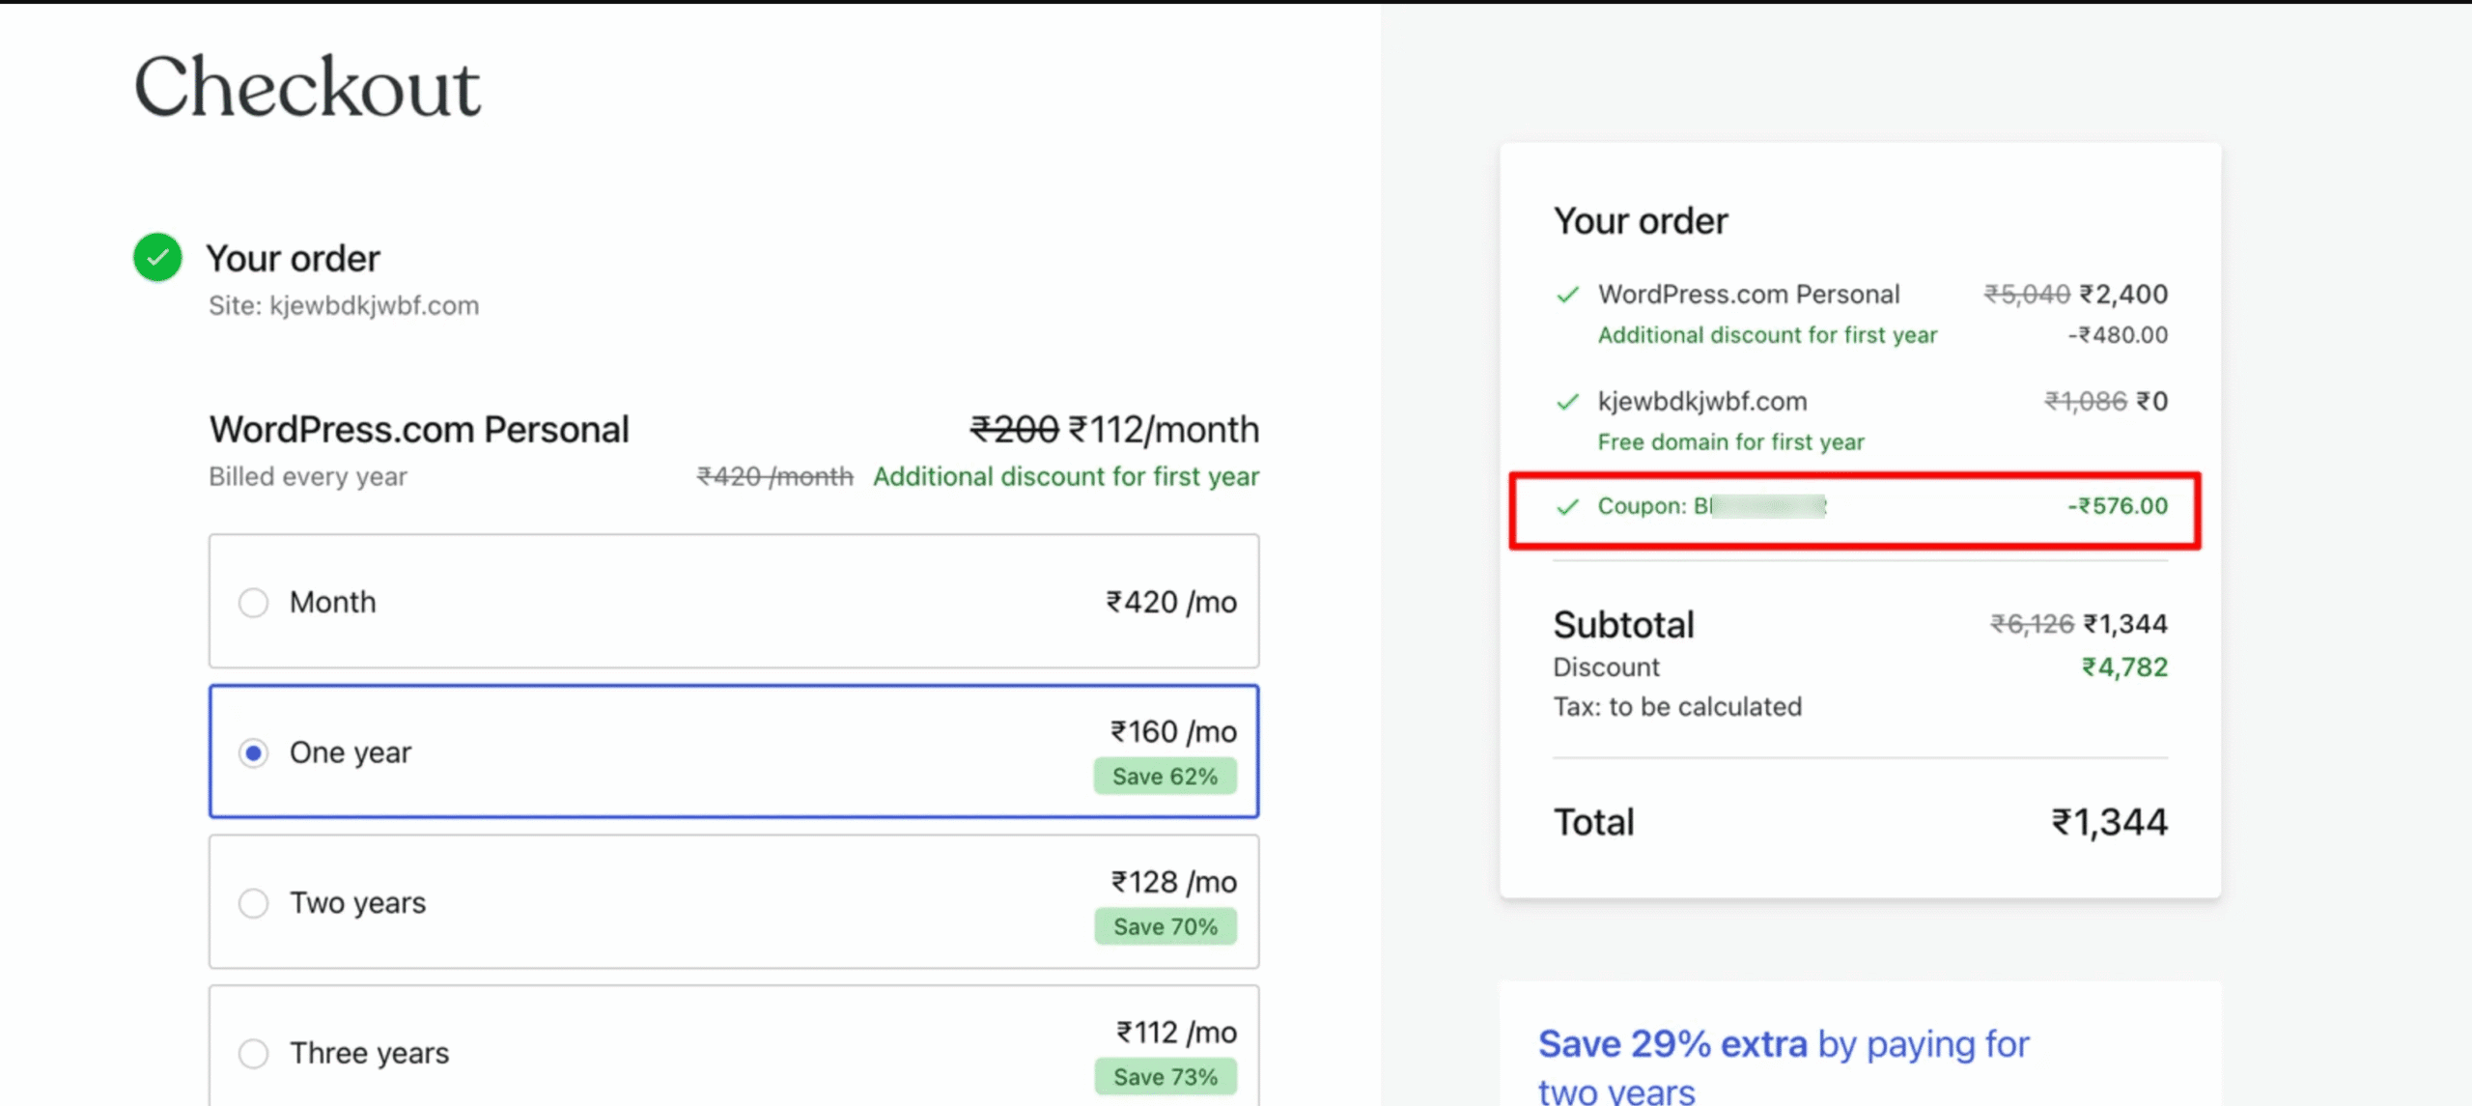The width and height of the screenshot is (2472, 1106).
Task: Click the Tax: to be calculated line
Action: [1677, 707]
